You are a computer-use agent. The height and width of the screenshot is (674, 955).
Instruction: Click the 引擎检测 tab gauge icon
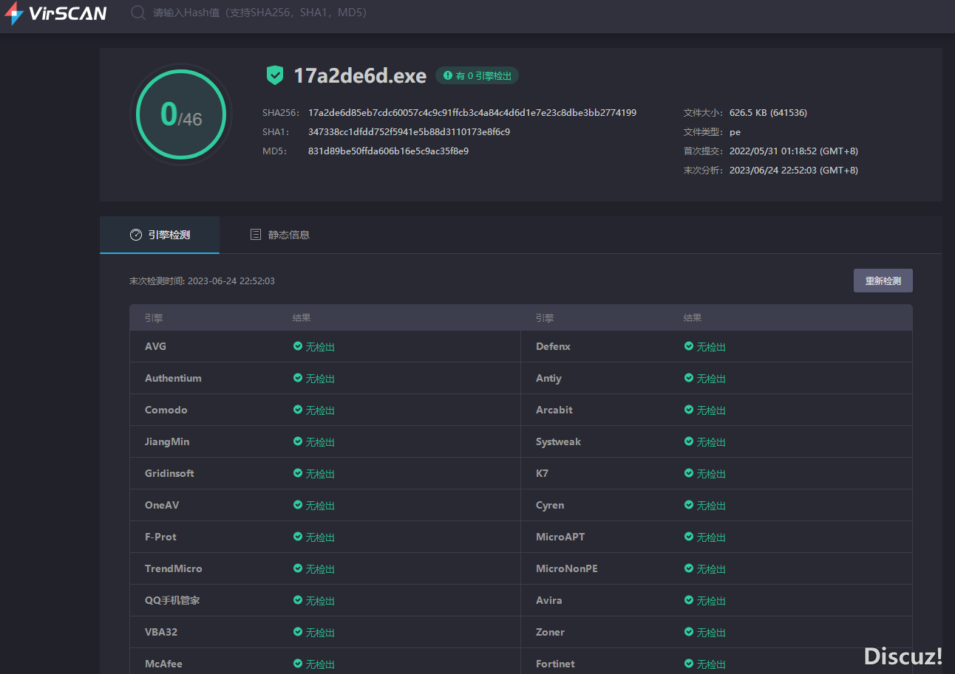pos(135,235)
